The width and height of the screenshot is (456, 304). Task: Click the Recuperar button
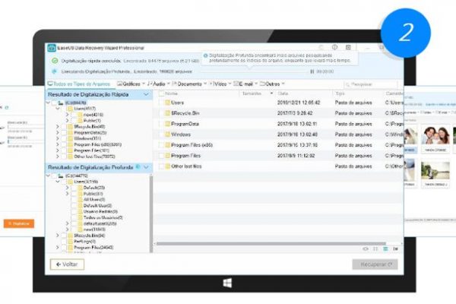375,264
